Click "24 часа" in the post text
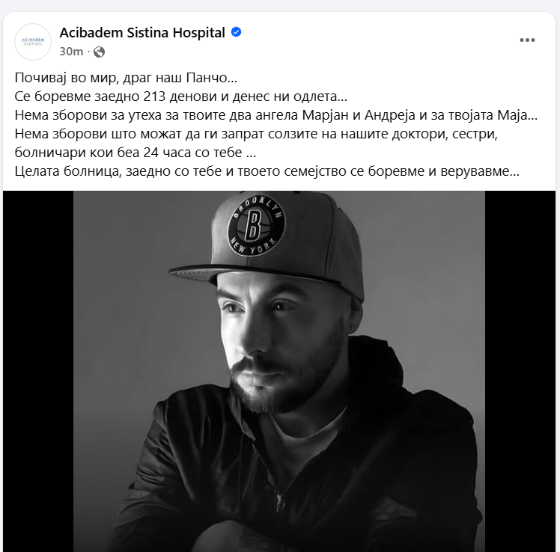 point(167,153)
